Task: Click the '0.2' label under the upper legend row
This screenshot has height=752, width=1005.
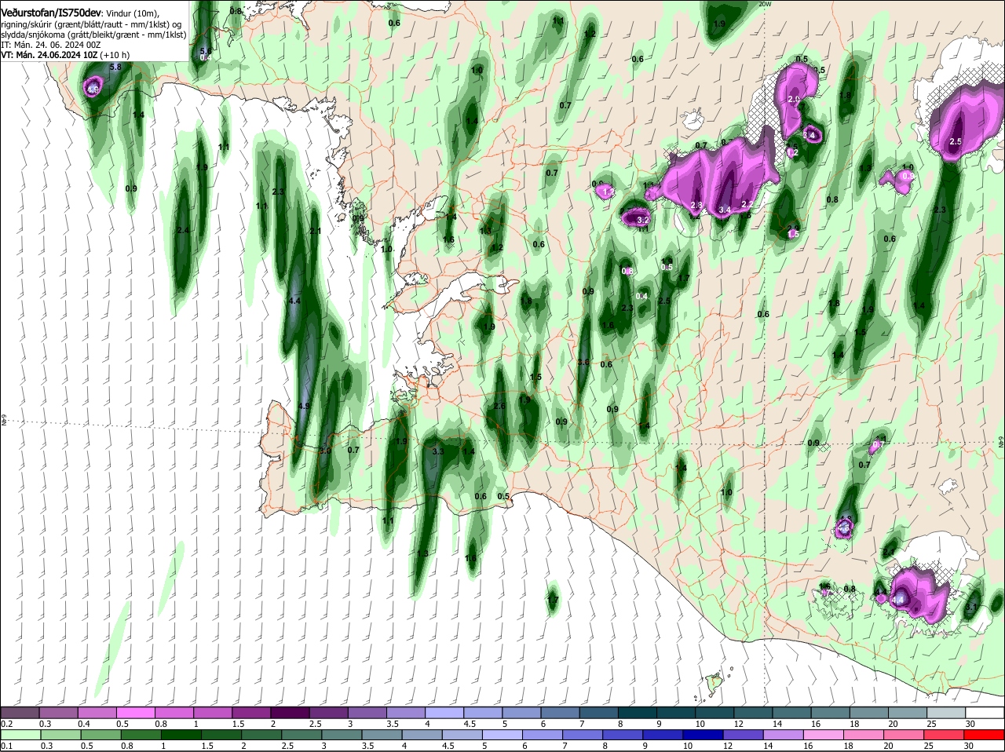Action: point(6,724)
